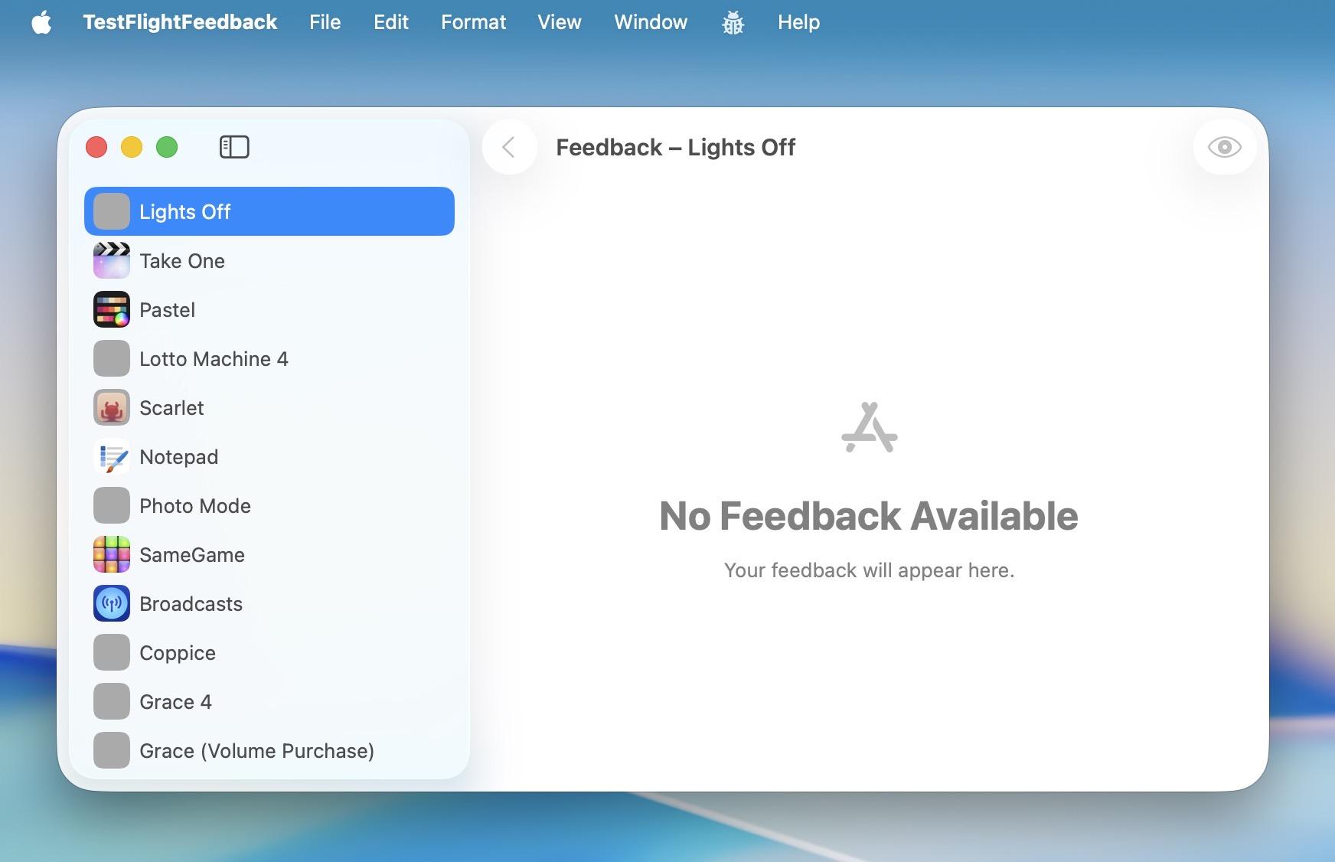Click the Grace 4 placeholder icon
This screenshot has width=1335, height=862.
click(112, 702)
